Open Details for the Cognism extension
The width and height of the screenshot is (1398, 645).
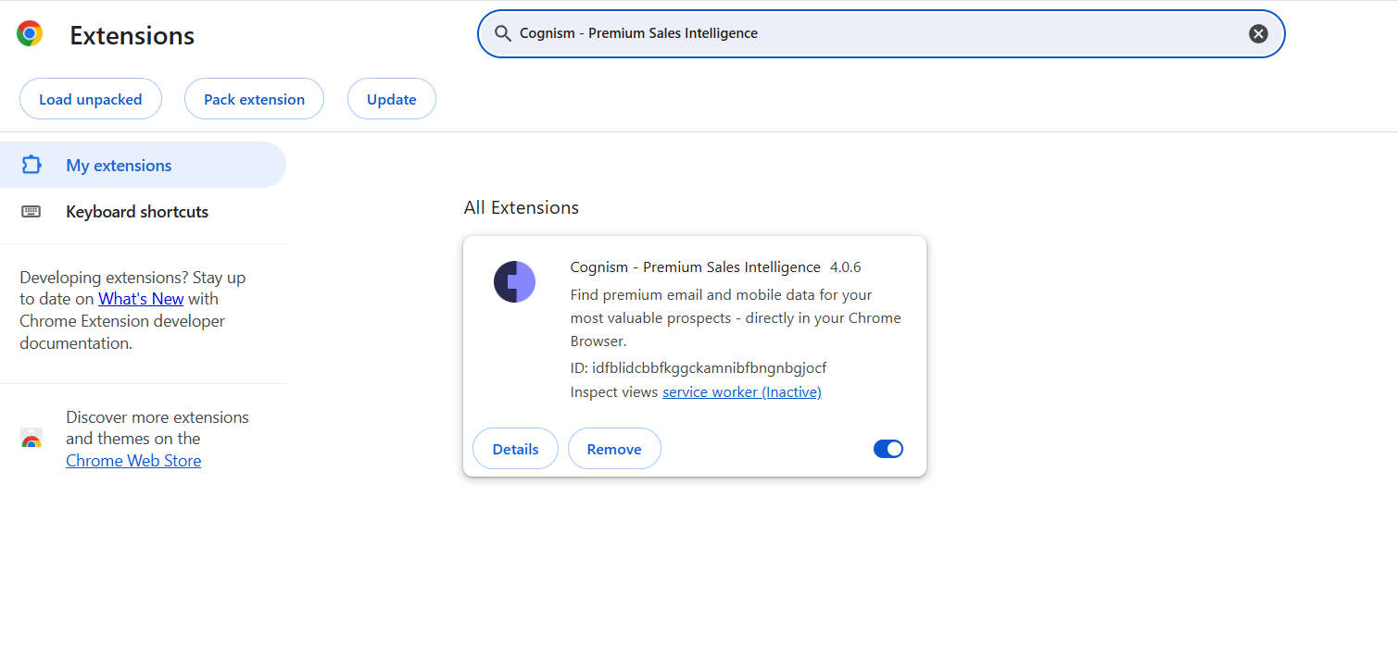(x=515, y=449)
